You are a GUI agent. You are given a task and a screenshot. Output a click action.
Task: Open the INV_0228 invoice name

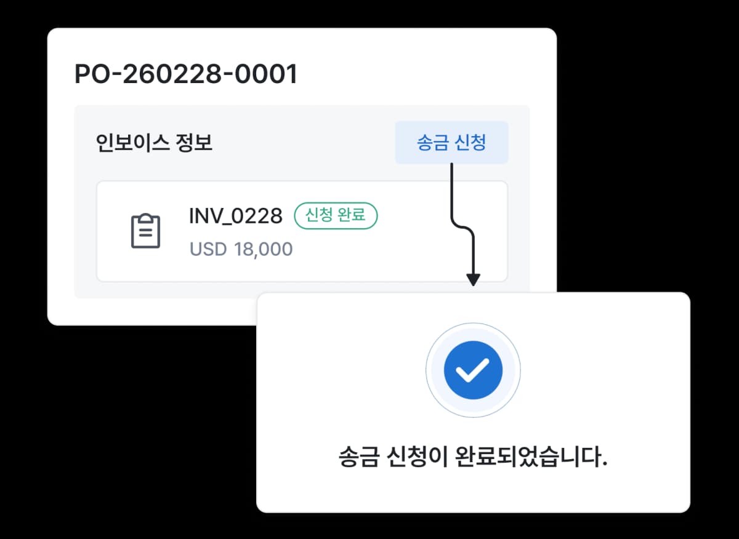coord(236,216)
